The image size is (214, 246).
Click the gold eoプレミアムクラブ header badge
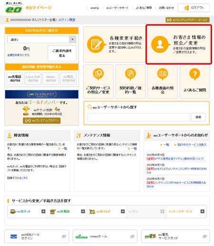(x=187, y=20)
